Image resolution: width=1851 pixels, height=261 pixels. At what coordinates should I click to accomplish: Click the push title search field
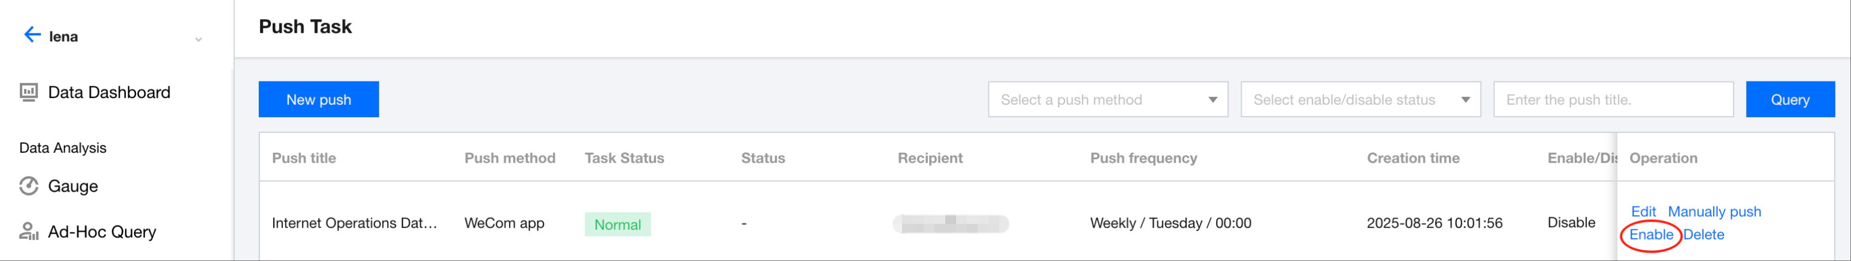(x=1613, y=100)
